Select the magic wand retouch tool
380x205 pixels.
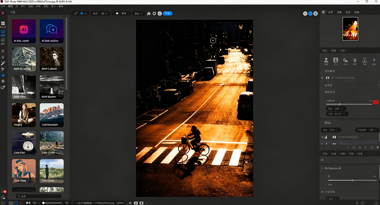click(x=3, y=63)
